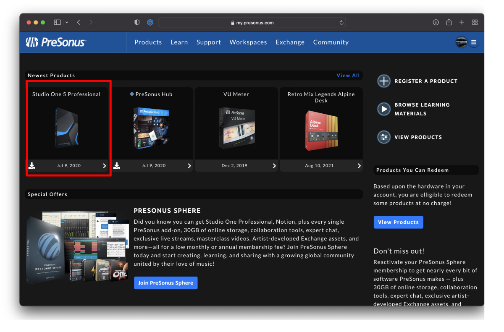Select the Studio One 5 Professional box image
Screen dimensions: 504x332
coord(66,128)
